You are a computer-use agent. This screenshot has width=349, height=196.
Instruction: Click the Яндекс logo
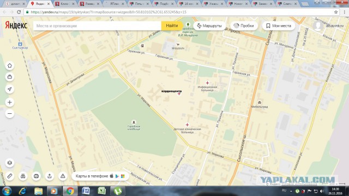point(16,26)
